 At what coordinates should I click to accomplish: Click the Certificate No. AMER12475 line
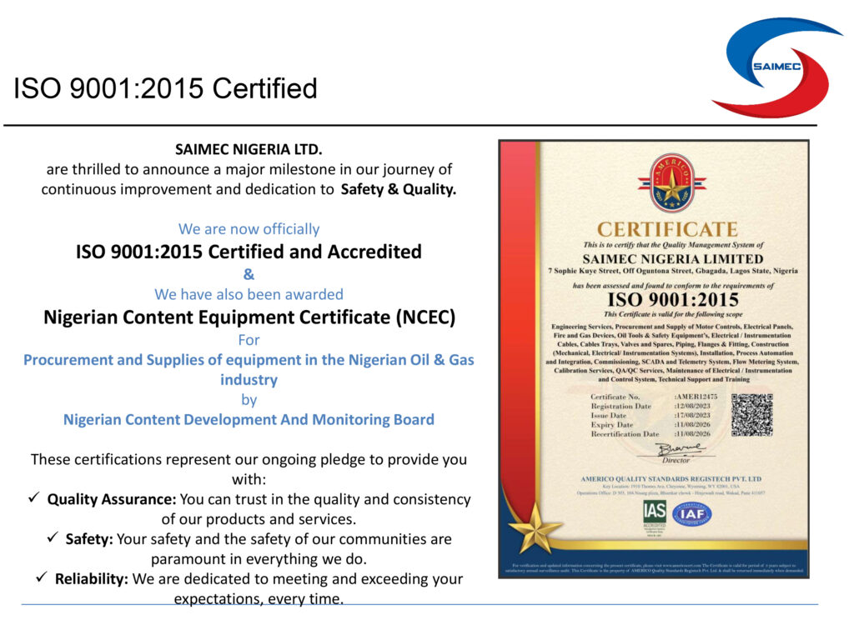[653, 397]
